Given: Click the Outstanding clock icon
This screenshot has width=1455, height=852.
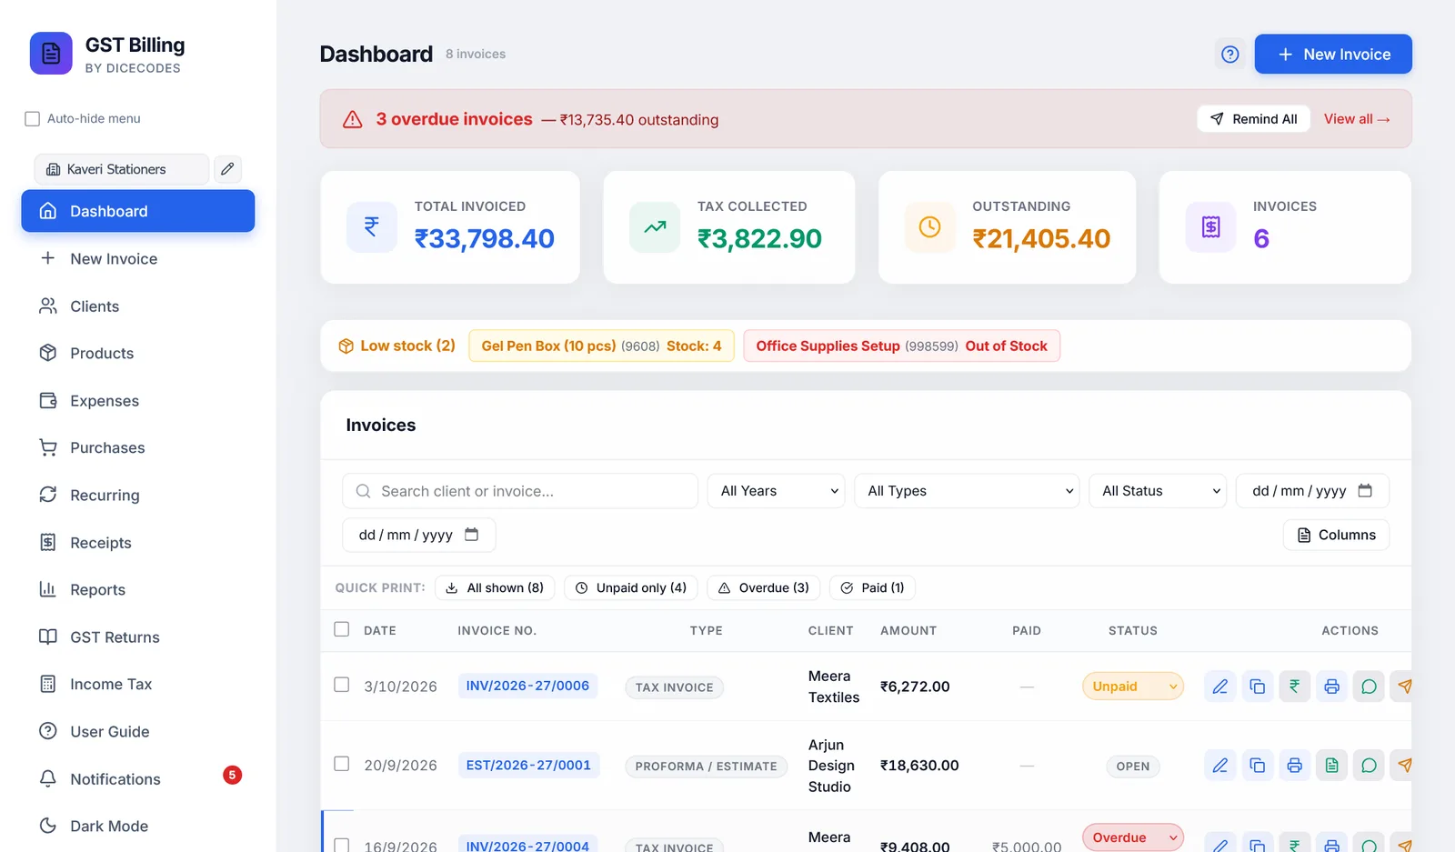Looking at the screenshot, I should [x=929, y=227].
